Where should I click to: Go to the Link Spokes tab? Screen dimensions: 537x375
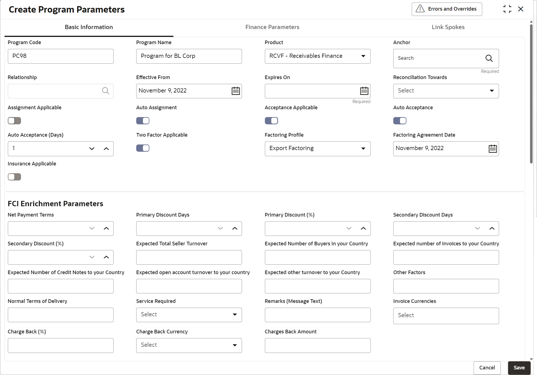(448, 27)
